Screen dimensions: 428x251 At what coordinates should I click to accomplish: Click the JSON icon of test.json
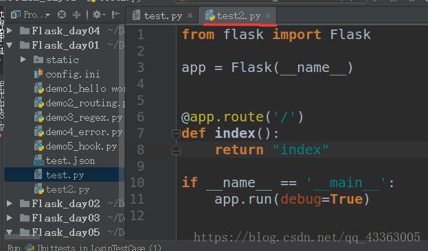(38, 160)
